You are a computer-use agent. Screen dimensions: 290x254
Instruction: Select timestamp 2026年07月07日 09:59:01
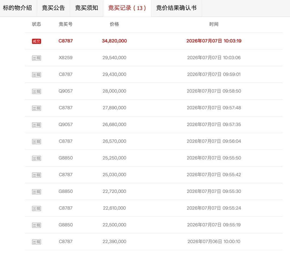click(x=214, y=74)
